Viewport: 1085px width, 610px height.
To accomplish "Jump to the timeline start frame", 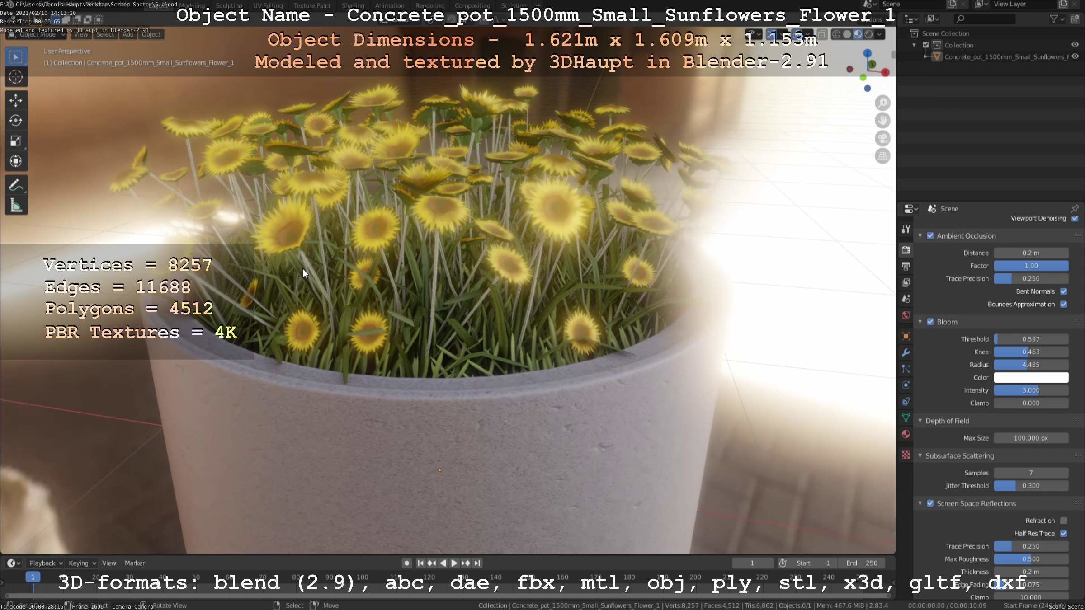I will tap(420, 563).
